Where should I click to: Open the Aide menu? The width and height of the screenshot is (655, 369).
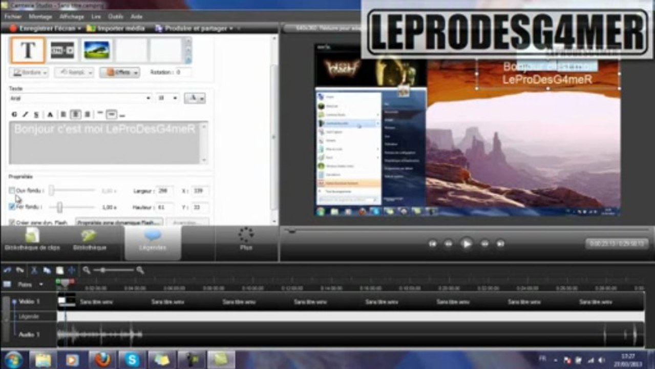point(137,16)
